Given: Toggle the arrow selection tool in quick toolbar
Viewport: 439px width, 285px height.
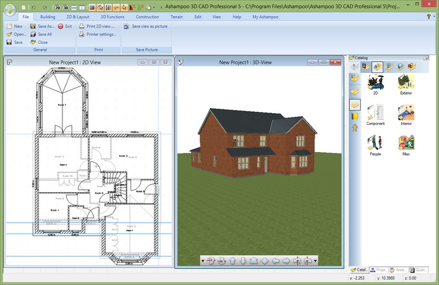Looking at the screenshot, I should tap(124, 7).
